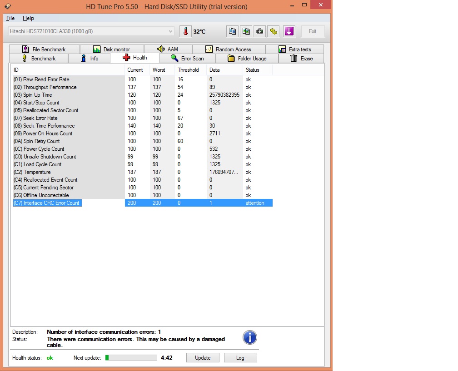Select the (04) Start/Stop Count row

point(143,103)
